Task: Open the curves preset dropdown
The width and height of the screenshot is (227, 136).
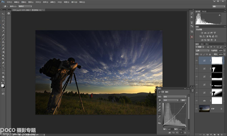Action: click(175, 97)
